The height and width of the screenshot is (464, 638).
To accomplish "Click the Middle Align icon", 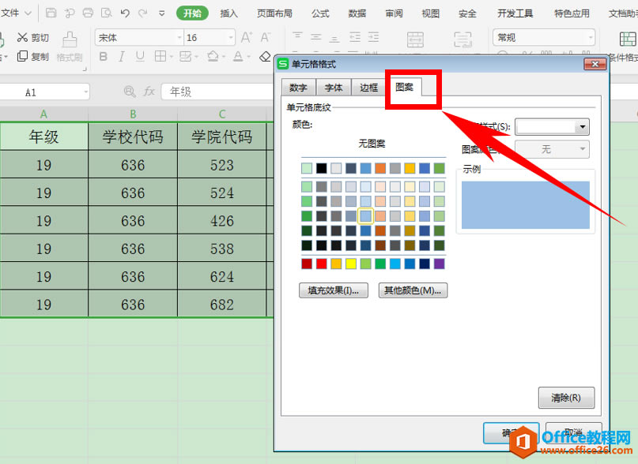I will click(316, 37).
